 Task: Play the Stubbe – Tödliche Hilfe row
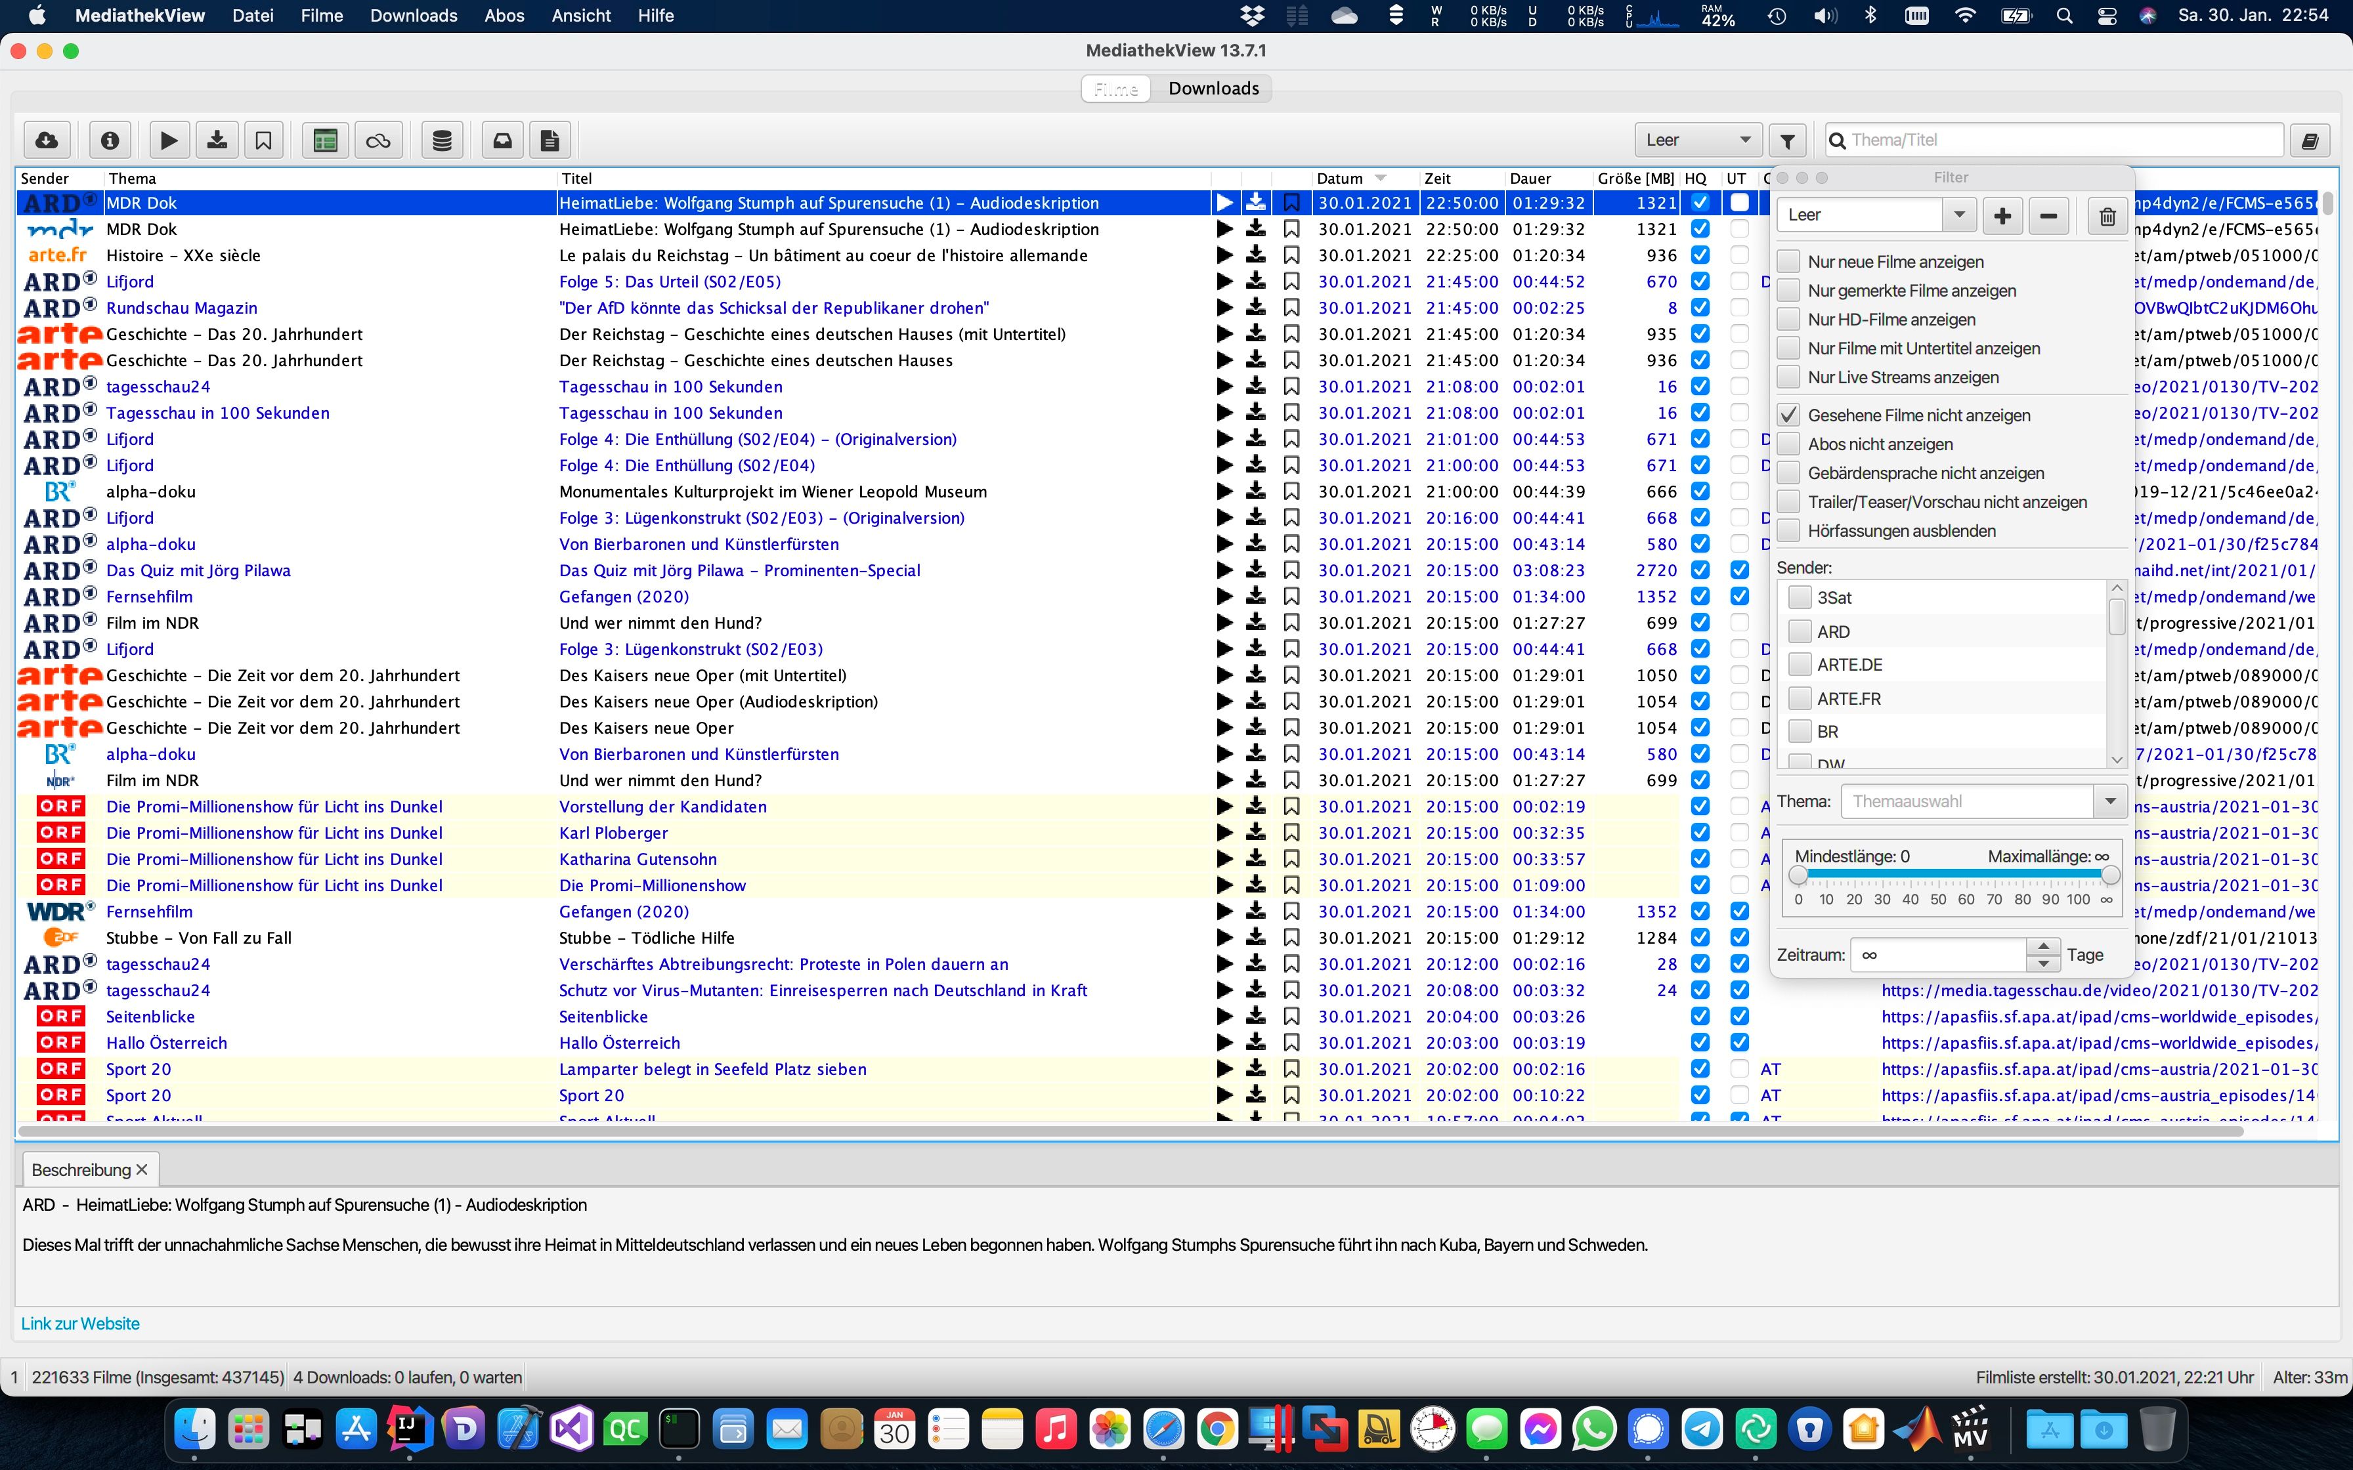1225,938
